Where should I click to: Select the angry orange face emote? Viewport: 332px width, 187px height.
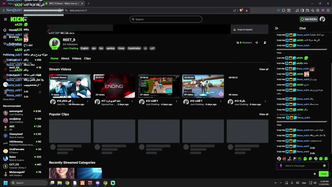pyautogui.click(x=284, y=158)
